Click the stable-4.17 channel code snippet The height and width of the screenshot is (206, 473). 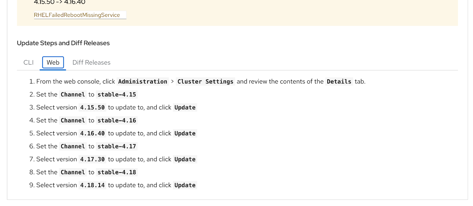[x=116, y=146]
